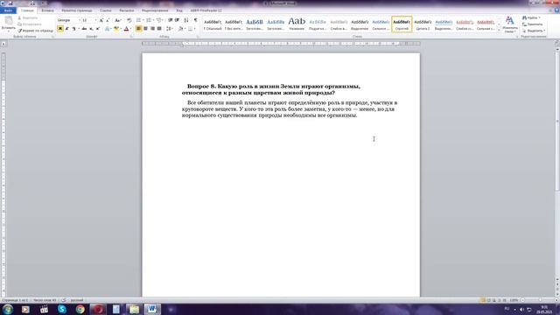Enable justify text alignment
The width and height of the screenshot is (560, 315).
pos(159,29)
